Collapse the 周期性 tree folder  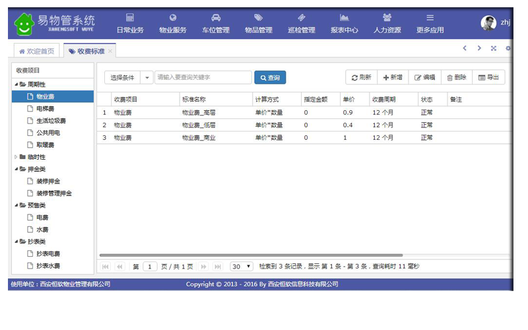pos(16,84)
